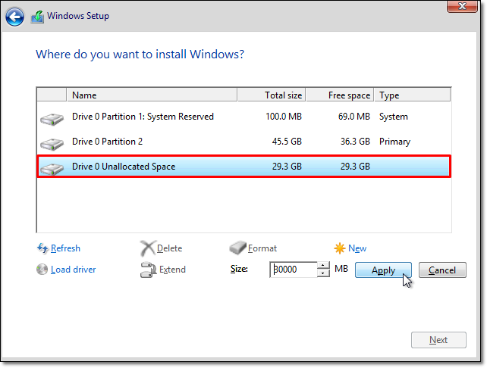The width and height of the screenshot is (487, 368).
Task: Sort by the Name column header
Action: click(152, 95)
